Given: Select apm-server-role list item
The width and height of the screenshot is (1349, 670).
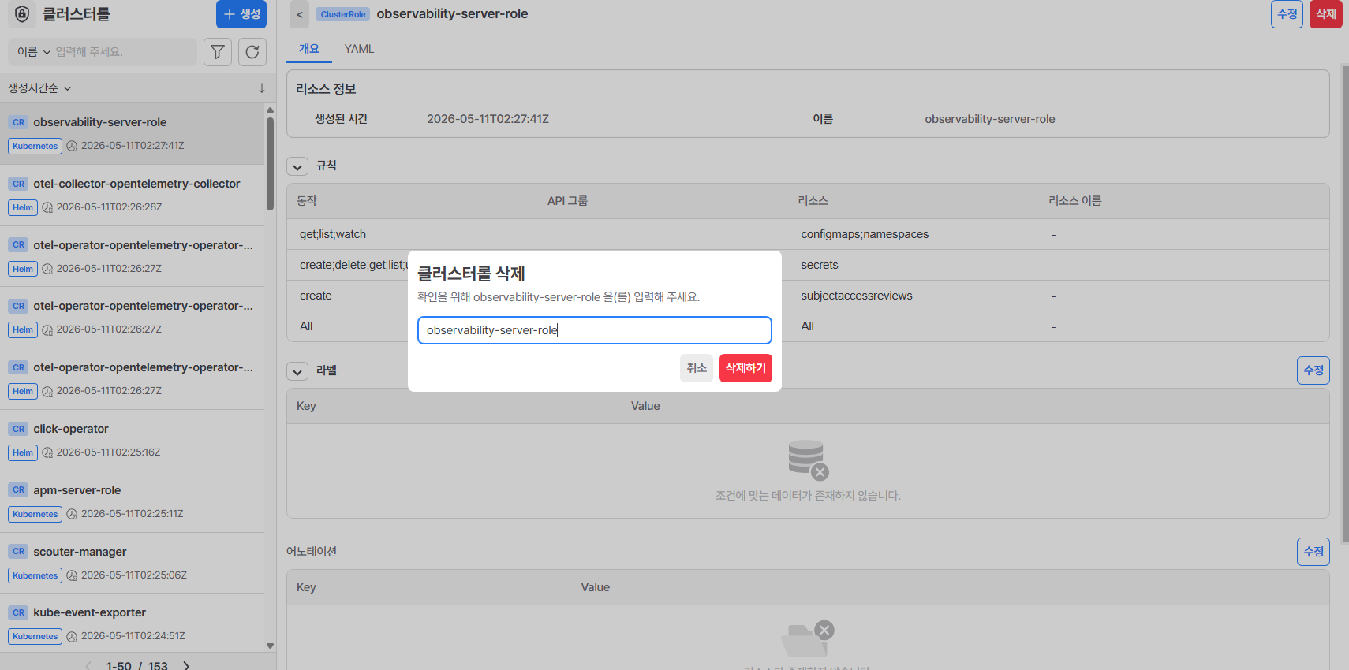Looking at the screenshot, I should [133, 501].
